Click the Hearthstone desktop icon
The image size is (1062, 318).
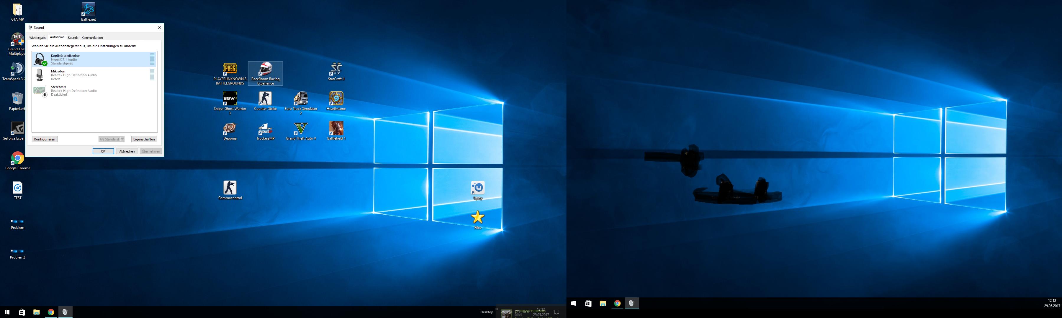pyautogui.click(x=336, y=99)
